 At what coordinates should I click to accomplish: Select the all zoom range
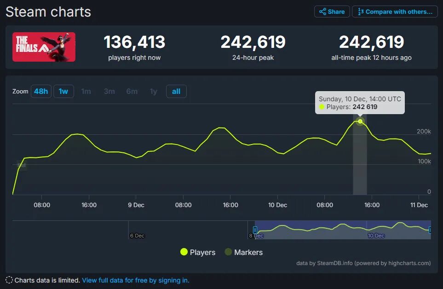pos(176,91)
